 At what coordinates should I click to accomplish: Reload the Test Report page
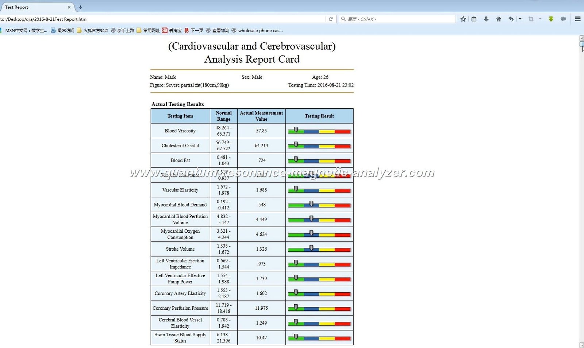331,19
